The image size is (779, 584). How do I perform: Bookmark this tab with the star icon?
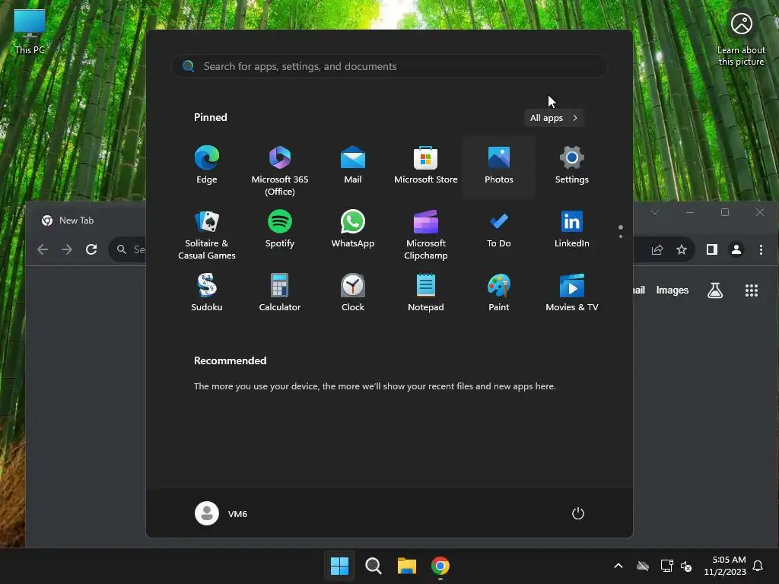tap(682, 249)
